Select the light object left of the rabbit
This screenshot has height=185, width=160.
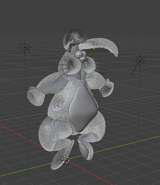pyautogui.click(x=25, y=47)
